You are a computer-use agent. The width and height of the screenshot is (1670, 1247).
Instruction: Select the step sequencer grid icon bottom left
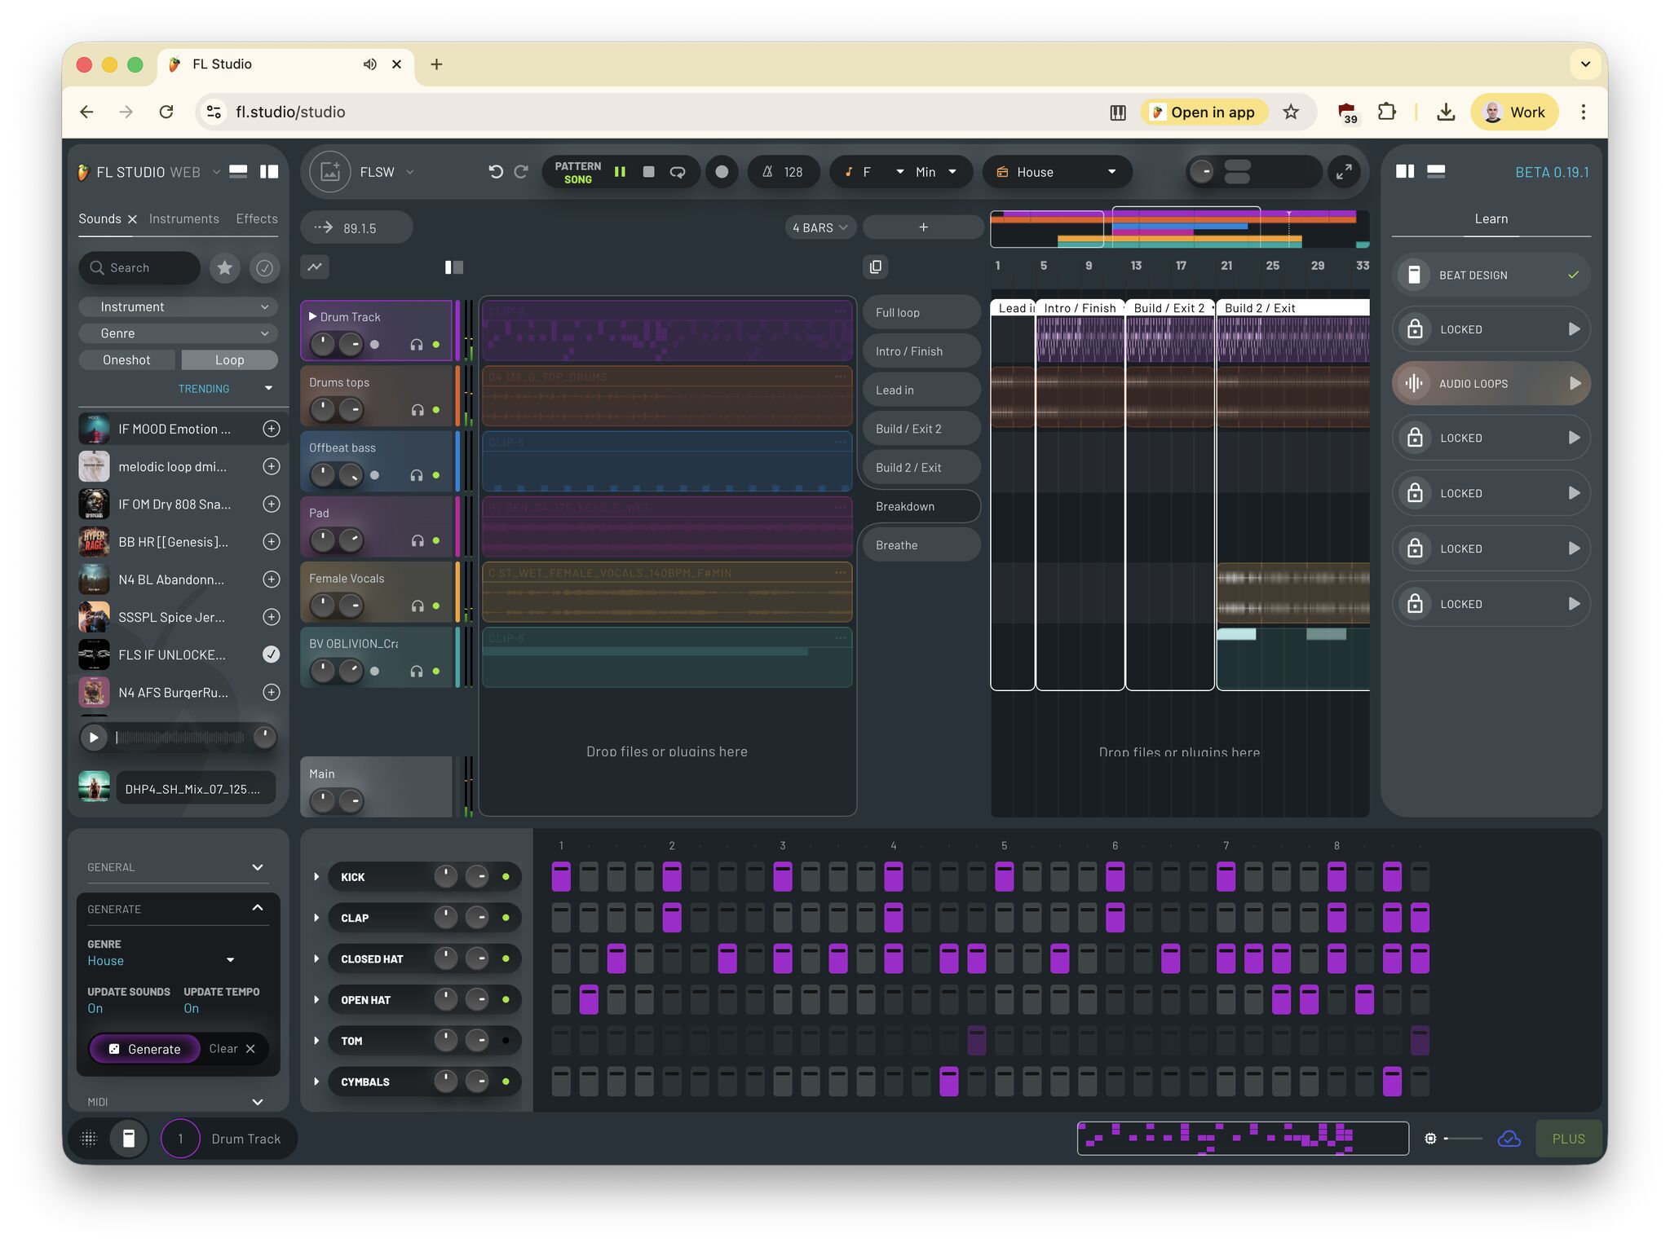click(x=89, y=1138)
